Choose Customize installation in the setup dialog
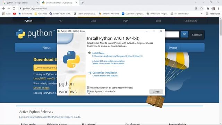Image resolution: width=222 pixels, height=125 pixels. tap(105, 73)
